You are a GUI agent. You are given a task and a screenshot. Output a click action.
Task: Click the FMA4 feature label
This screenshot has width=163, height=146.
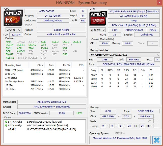point(44,48)
